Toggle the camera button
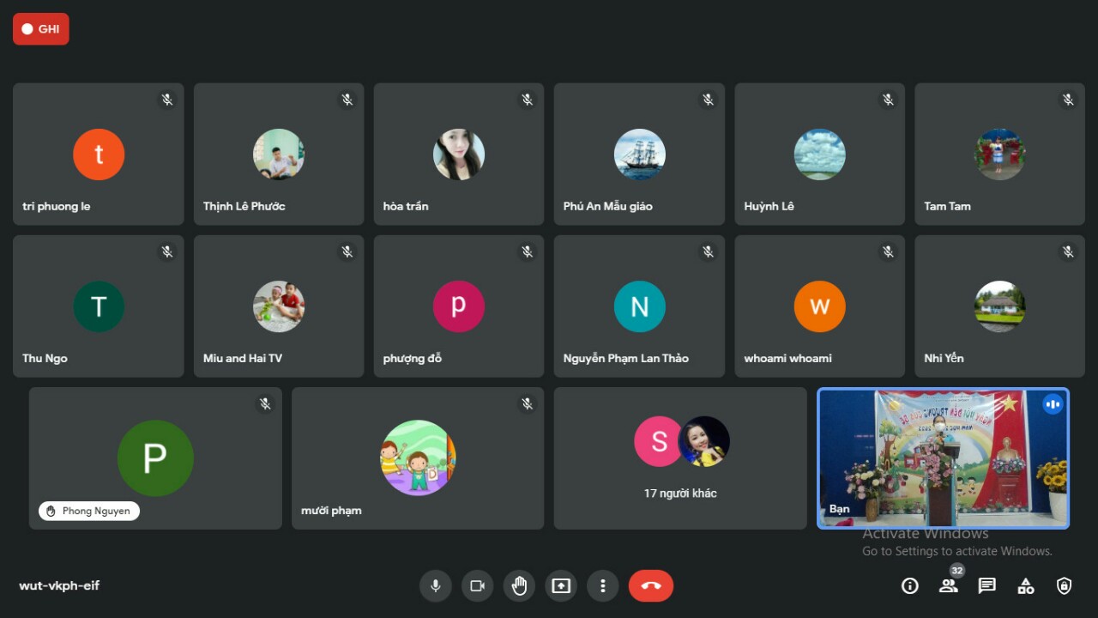Screen dimensions: 1098x618 click(477, 586)
